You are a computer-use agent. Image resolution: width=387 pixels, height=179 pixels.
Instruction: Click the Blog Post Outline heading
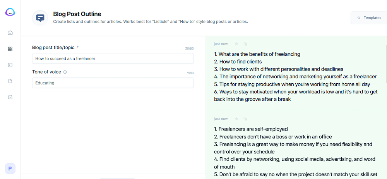click(77, 14)
